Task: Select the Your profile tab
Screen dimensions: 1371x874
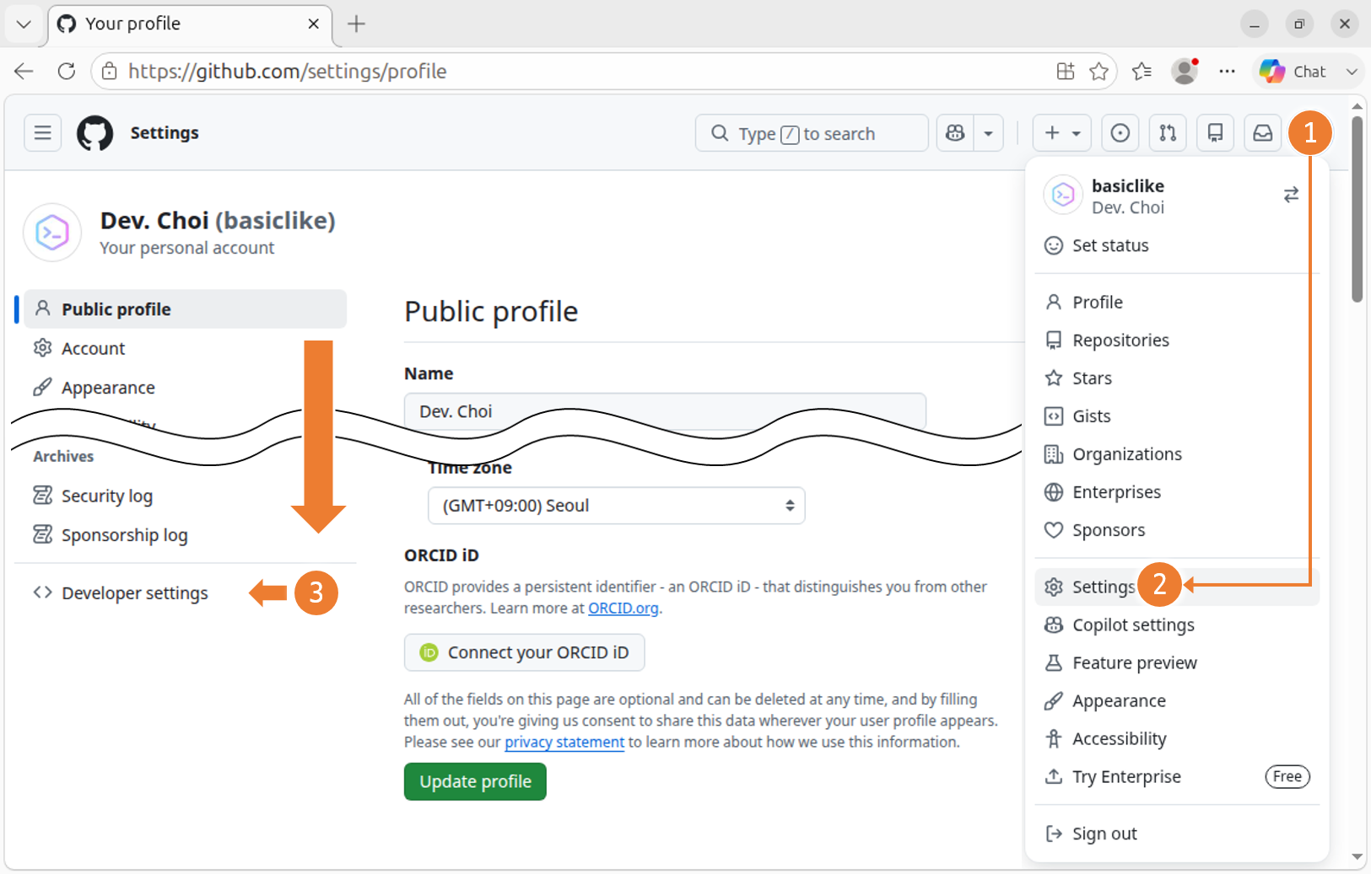Action: (190, 24)
